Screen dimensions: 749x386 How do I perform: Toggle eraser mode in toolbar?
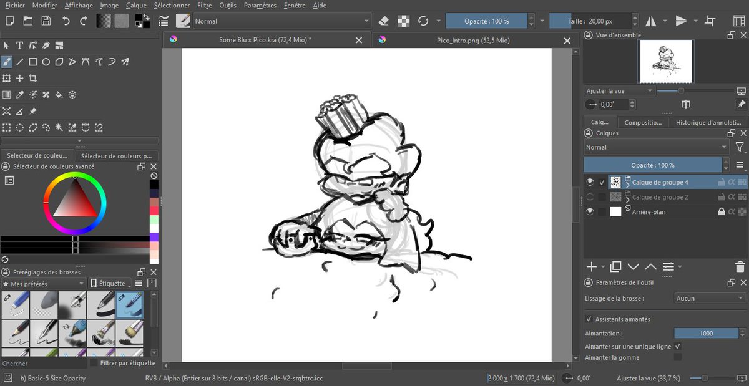tap(384, 21)
